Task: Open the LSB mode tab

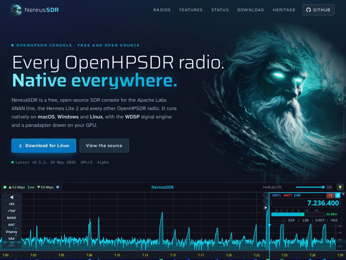Action: pos(305,220)
